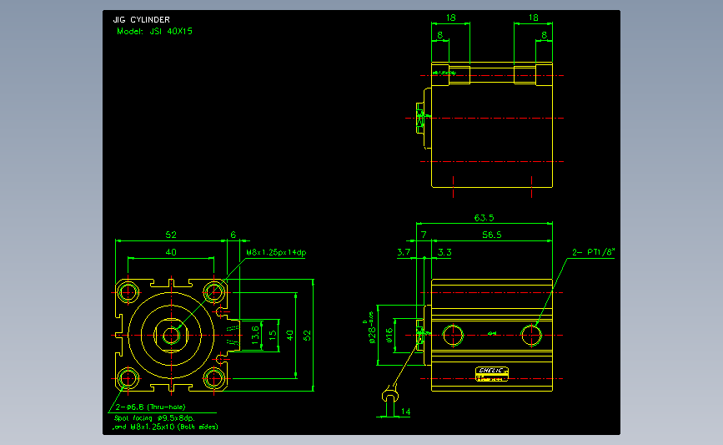Select the "Model: JSI 40X15" label
This screenshot has width=723, height=445.
(154, 32)
